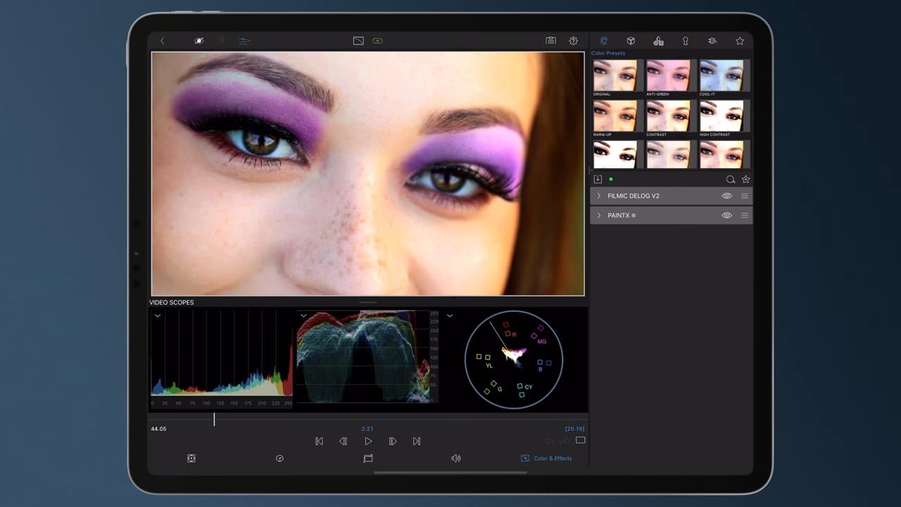Open the favorites star tab in effects panel
This screenshot has height=507, width=901.
740,41
